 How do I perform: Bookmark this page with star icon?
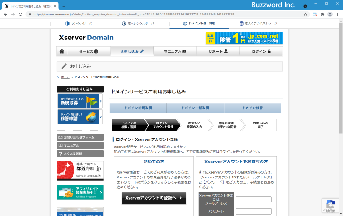click(306, 15)
